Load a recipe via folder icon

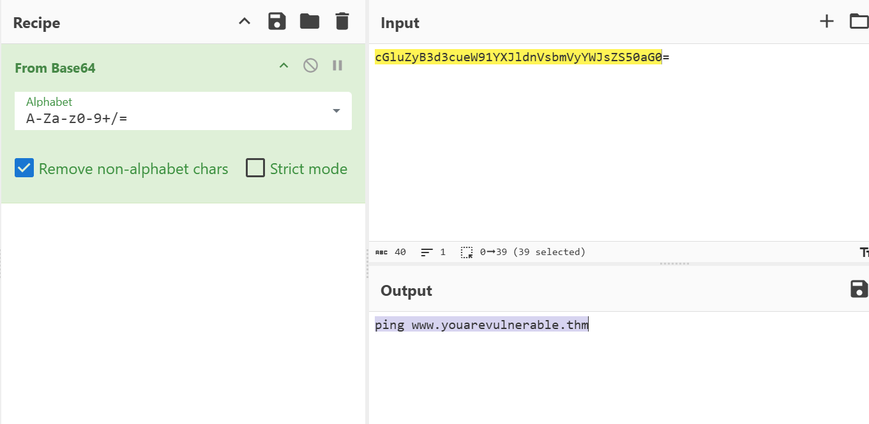[x=310, y=21]
